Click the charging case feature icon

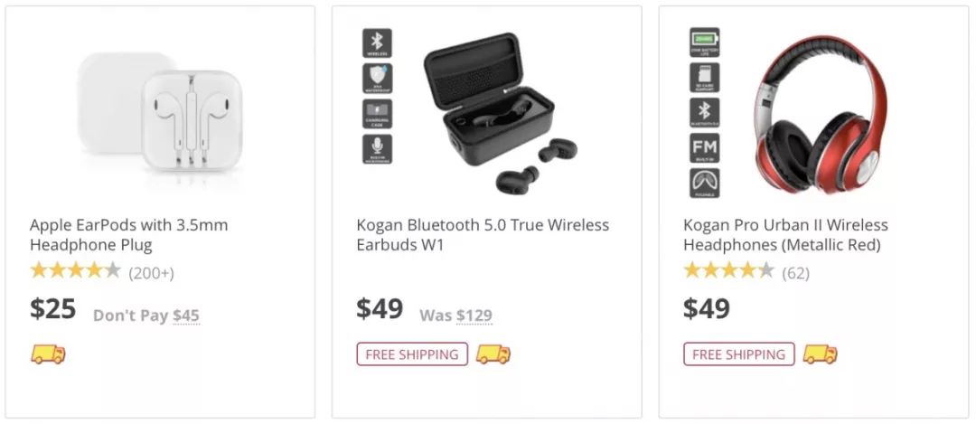click(x=377, y=114)
